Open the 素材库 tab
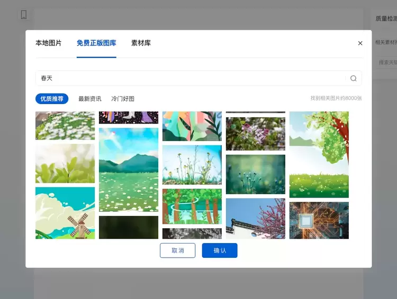The height and width of the screenshot is (299, 397). tap(141, 43)
